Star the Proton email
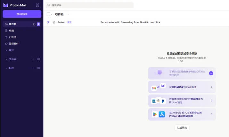Screen dimensions: 229x137 [54, 22]
